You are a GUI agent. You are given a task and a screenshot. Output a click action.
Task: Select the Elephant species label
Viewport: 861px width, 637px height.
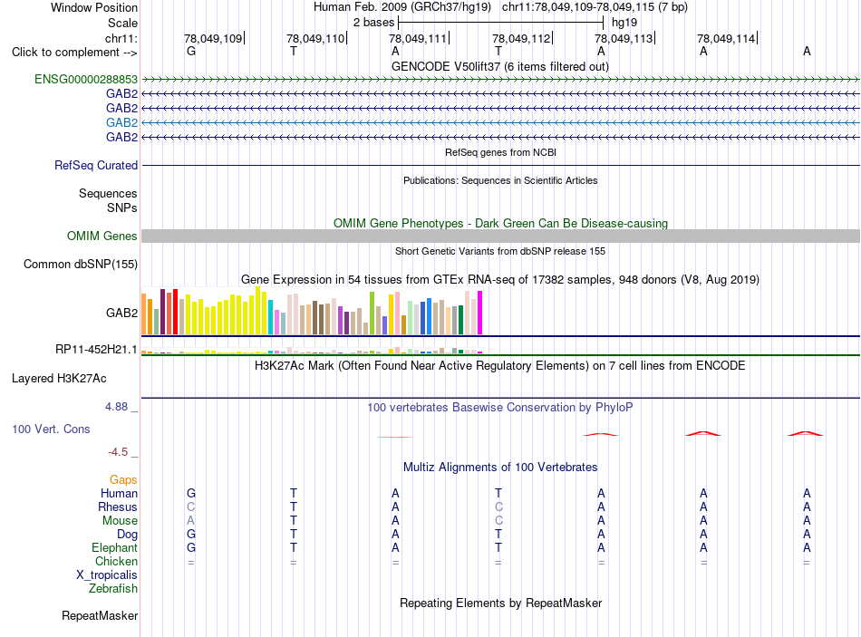click(x=114, y=547)
